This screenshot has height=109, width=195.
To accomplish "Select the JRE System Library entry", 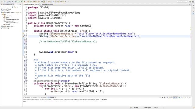I will pos(12,12).
